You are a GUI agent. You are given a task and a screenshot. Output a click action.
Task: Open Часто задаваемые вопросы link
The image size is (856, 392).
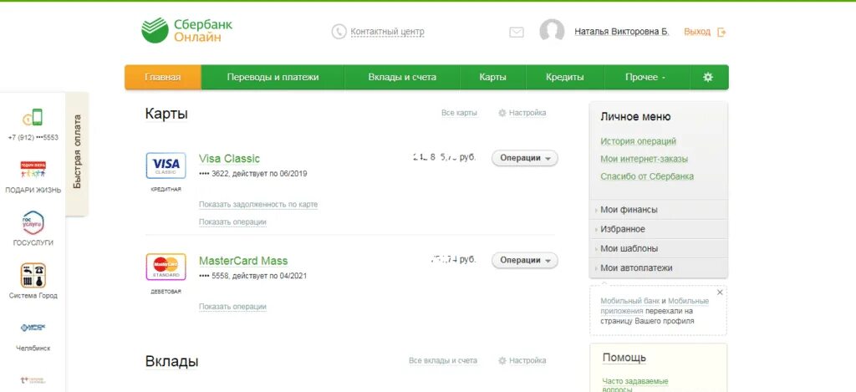click(x=635, y=385)
